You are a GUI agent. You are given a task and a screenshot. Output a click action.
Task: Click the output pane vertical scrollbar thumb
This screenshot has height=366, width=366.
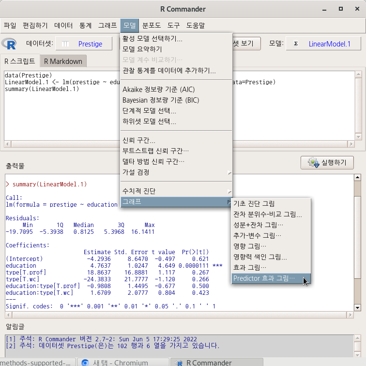click(357, 237)
